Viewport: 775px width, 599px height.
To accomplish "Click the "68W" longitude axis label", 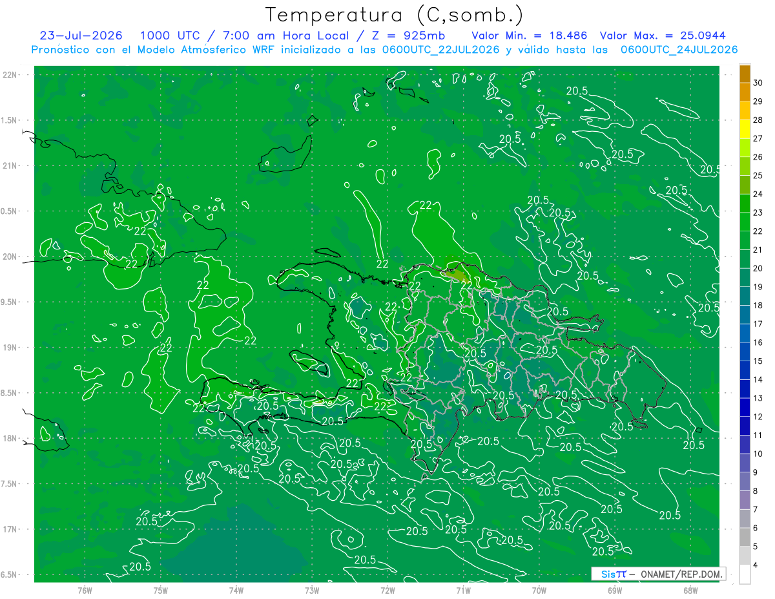I will [x=690, y=590].
